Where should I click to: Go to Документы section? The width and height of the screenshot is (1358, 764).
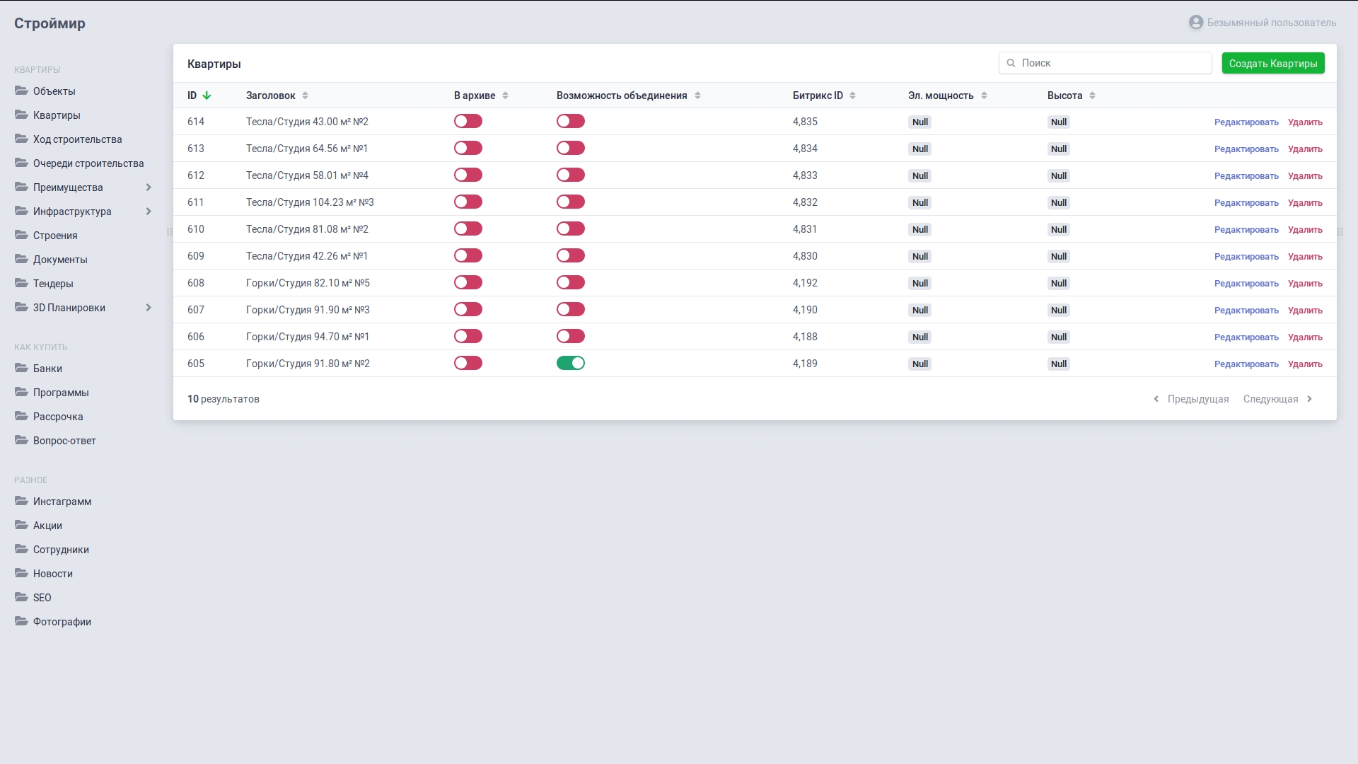60,260
